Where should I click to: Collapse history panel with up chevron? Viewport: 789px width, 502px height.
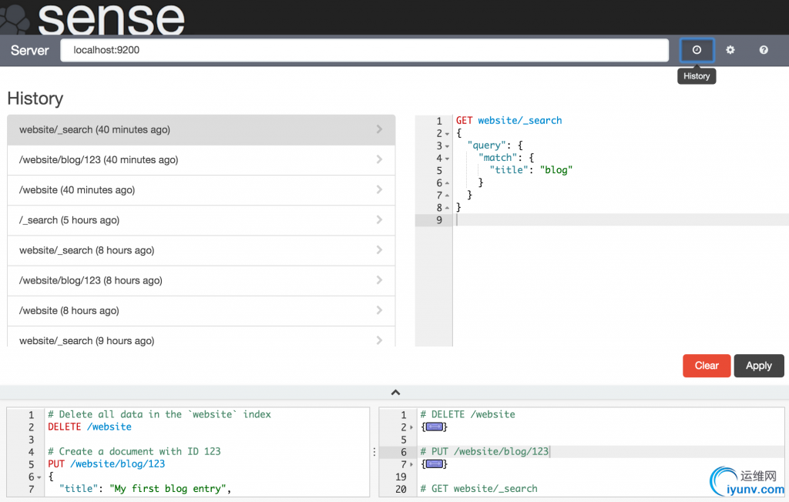[395, 393]
